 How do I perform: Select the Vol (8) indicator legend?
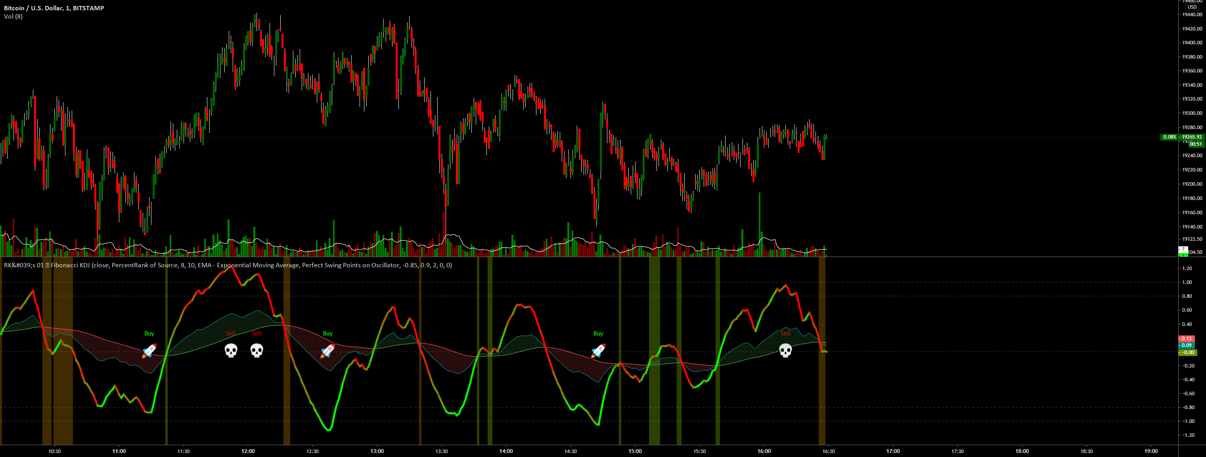click(13, 16)
